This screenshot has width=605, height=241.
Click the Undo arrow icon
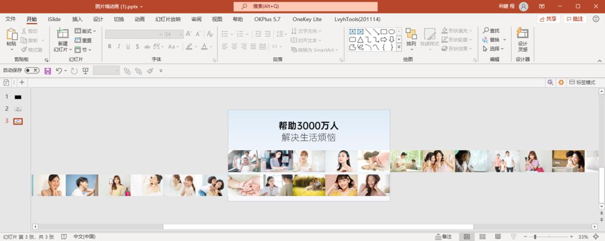pos(59,71)
